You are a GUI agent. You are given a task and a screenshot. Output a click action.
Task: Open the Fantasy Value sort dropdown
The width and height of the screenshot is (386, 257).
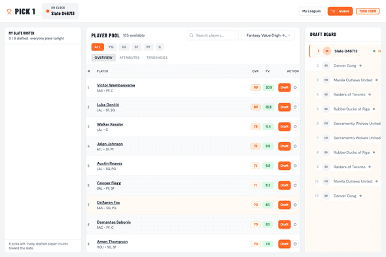268,35
